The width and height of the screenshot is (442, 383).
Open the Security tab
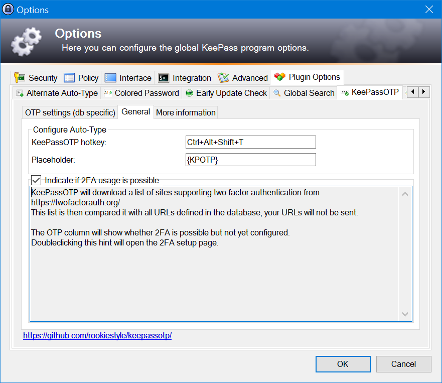click(36, 78)
